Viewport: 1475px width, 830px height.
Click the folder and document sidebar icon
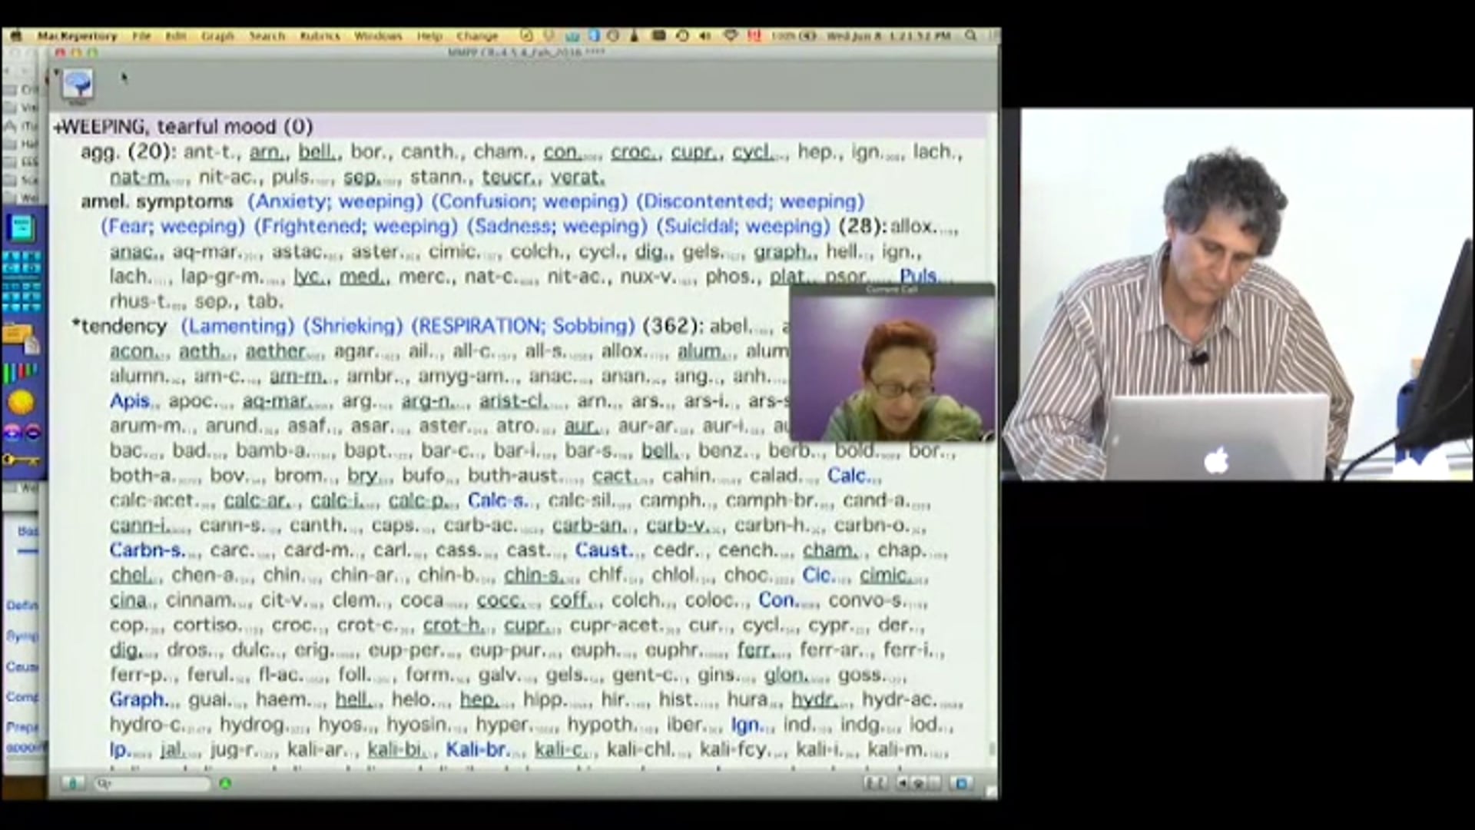click(x=21, y=337)
